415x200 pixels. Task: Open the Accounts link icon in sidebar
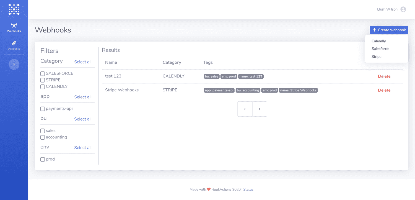tap(14, 43)
